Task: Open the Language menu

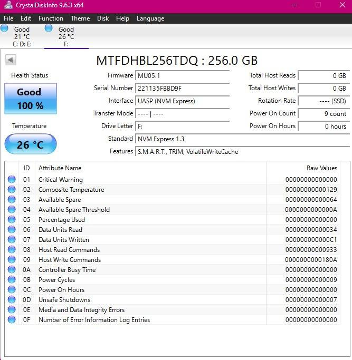Action: [x=150, y=18]
